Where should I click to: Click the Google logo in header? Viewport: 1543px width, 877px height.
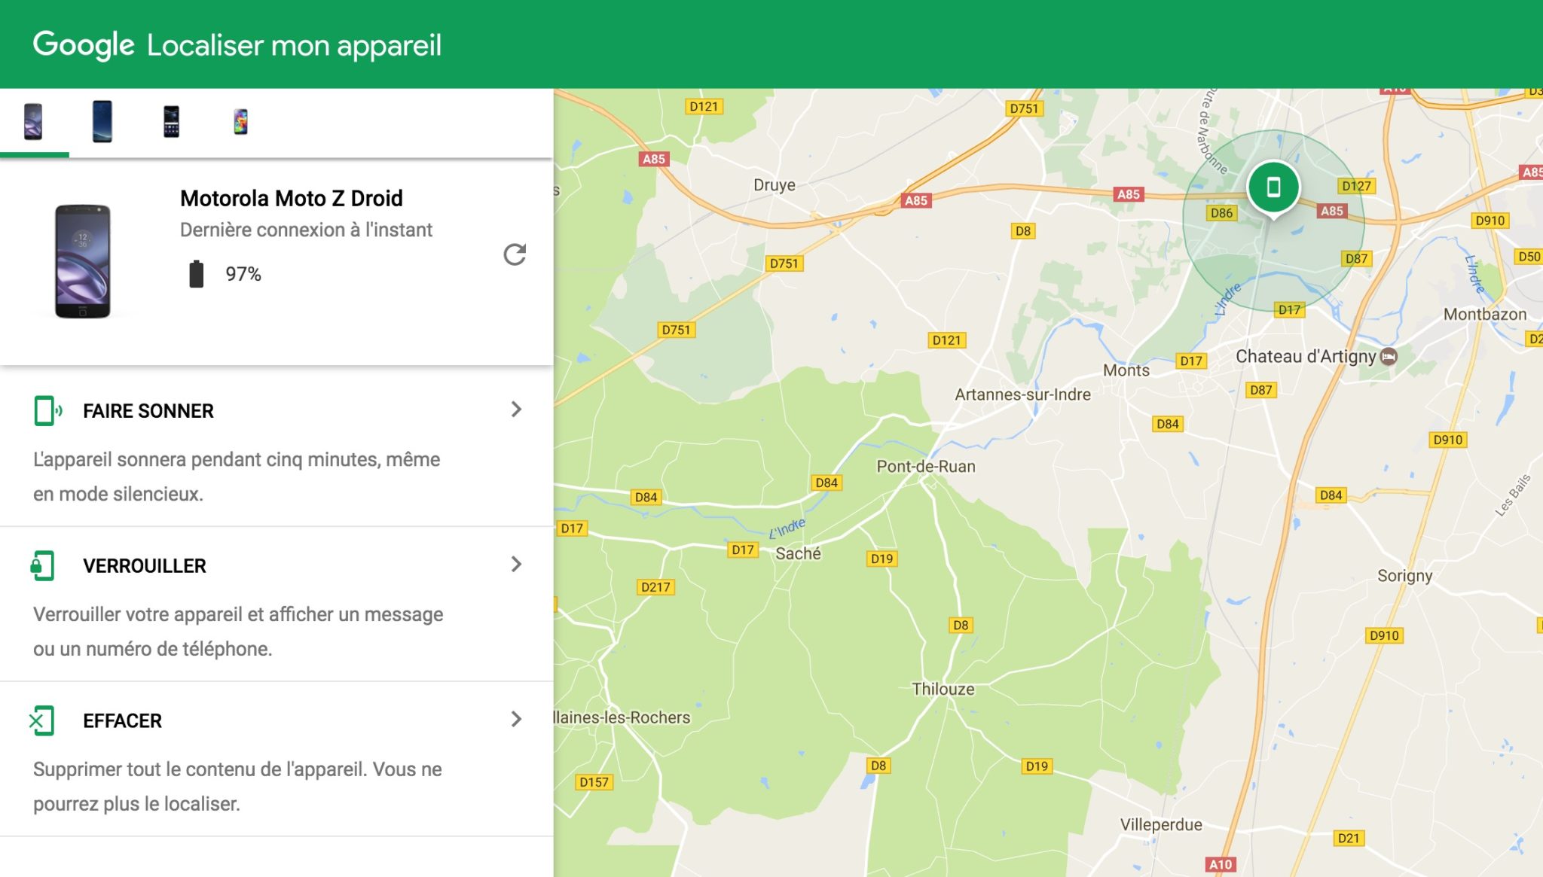coord(84,44)
